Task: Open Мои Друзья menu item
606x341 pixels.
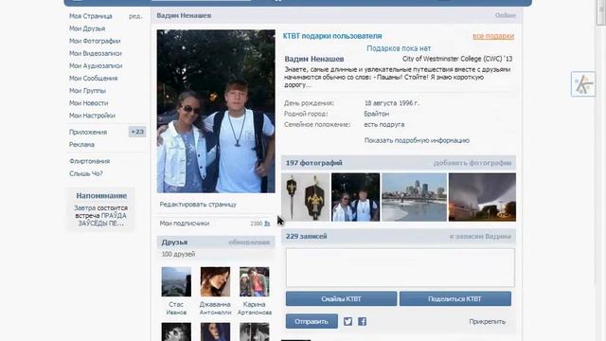Action: tap(87, 28)
